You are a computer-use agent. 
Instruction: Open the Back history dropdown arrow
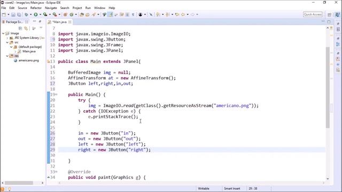[x=188, y=14]
